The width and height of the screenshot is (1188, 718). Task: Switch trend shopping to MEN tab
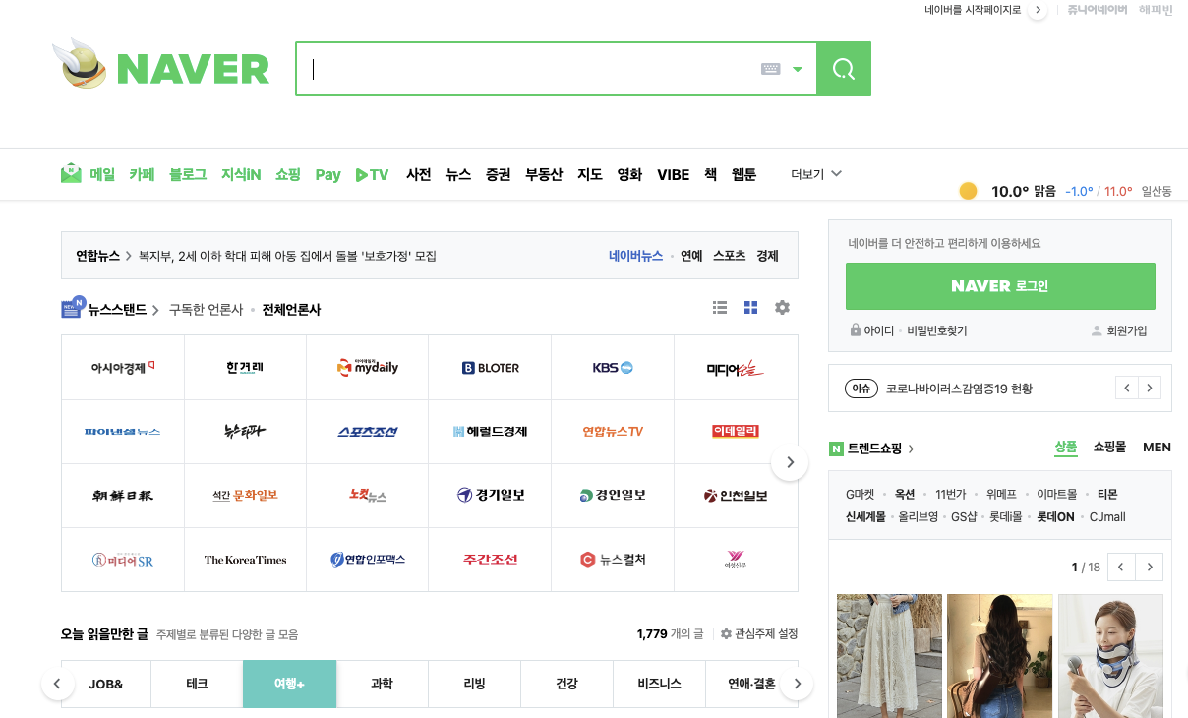[x=1157, y=447]
